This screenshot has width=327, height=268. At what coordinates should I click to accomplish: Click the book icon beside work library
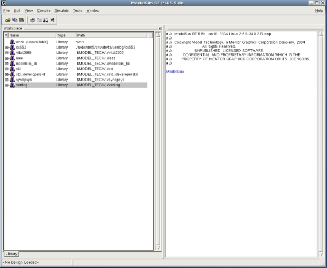coord(12,42)
